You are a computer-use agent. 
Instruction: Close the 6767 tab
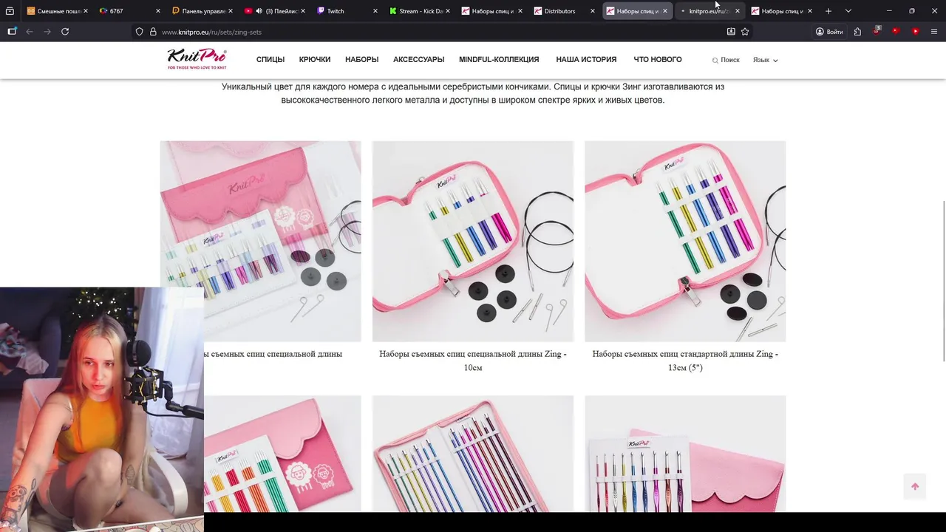coord(158,11)
